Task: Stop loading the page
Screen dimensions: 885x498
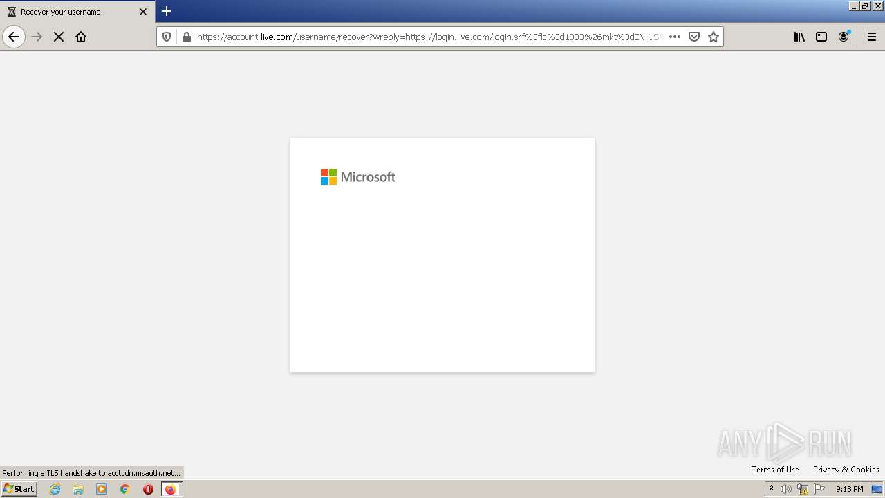Action: 59,37
